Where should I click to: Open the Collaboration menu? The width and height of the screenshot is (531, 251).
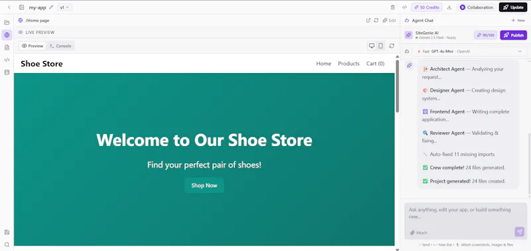[477, 7]
